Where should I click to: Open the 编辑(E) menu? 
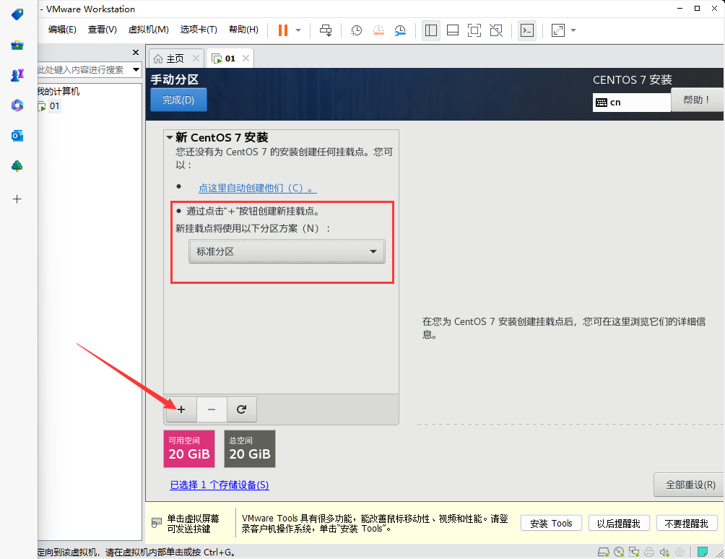point(62,30)
